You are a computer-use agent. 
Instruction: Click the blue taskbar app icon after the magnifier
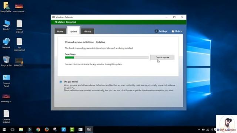64,130
